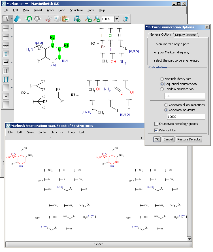Click the Cut scissors icon
This screenshot has width=213, height=252.
(x=48, y=19)
